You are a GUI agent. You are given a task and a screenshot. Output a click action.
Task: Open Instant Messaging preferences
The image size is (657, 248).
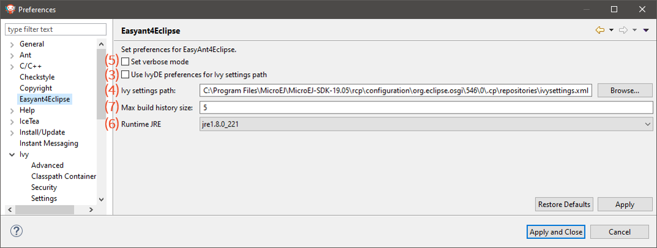coord(48,144)
